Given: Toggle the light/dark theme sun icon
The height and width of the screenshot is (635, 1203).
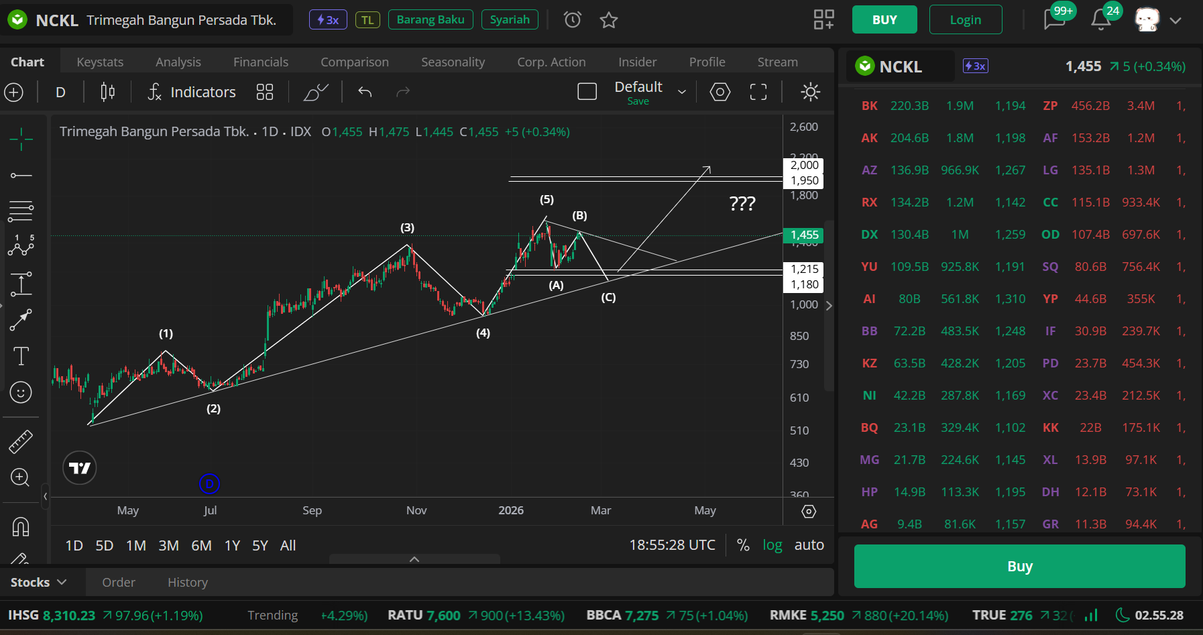Looking at the screenshot, I should pyautogui.click(x=810, y=92).
